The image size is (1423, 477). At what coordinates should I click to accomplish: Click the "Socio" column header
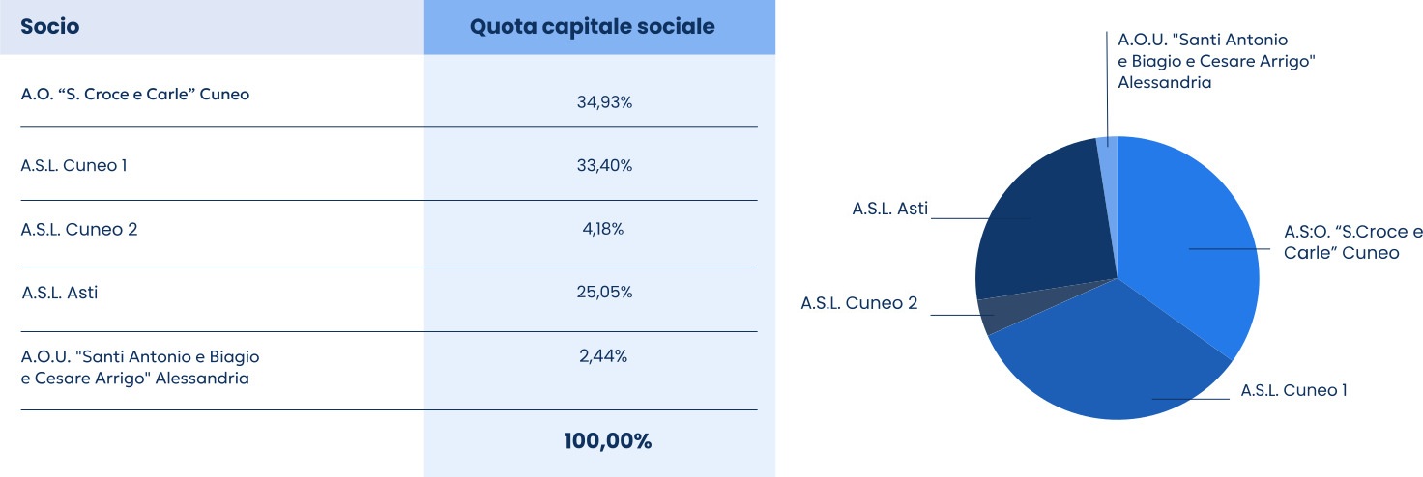(50, 27)
